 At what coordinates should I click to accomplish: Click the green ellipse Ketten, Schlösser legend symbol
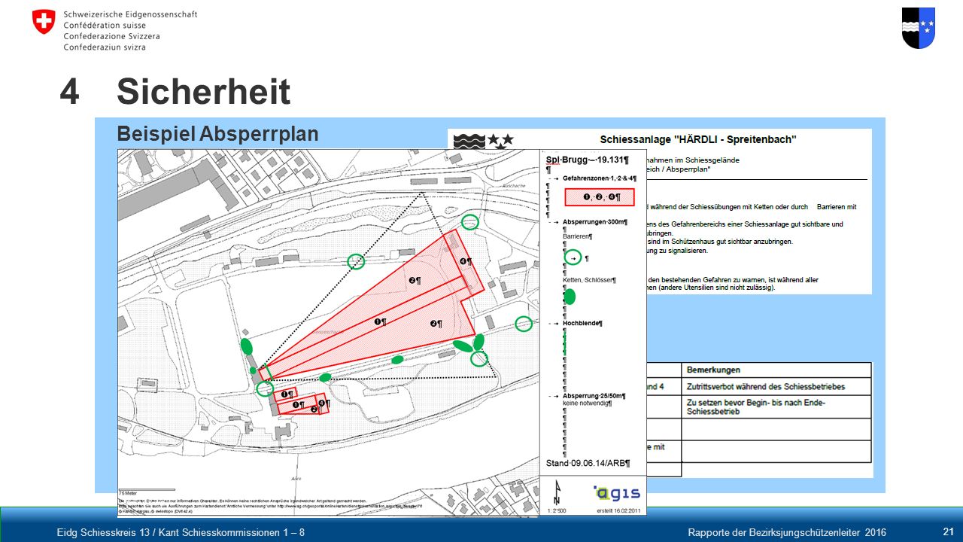(570, 297)
